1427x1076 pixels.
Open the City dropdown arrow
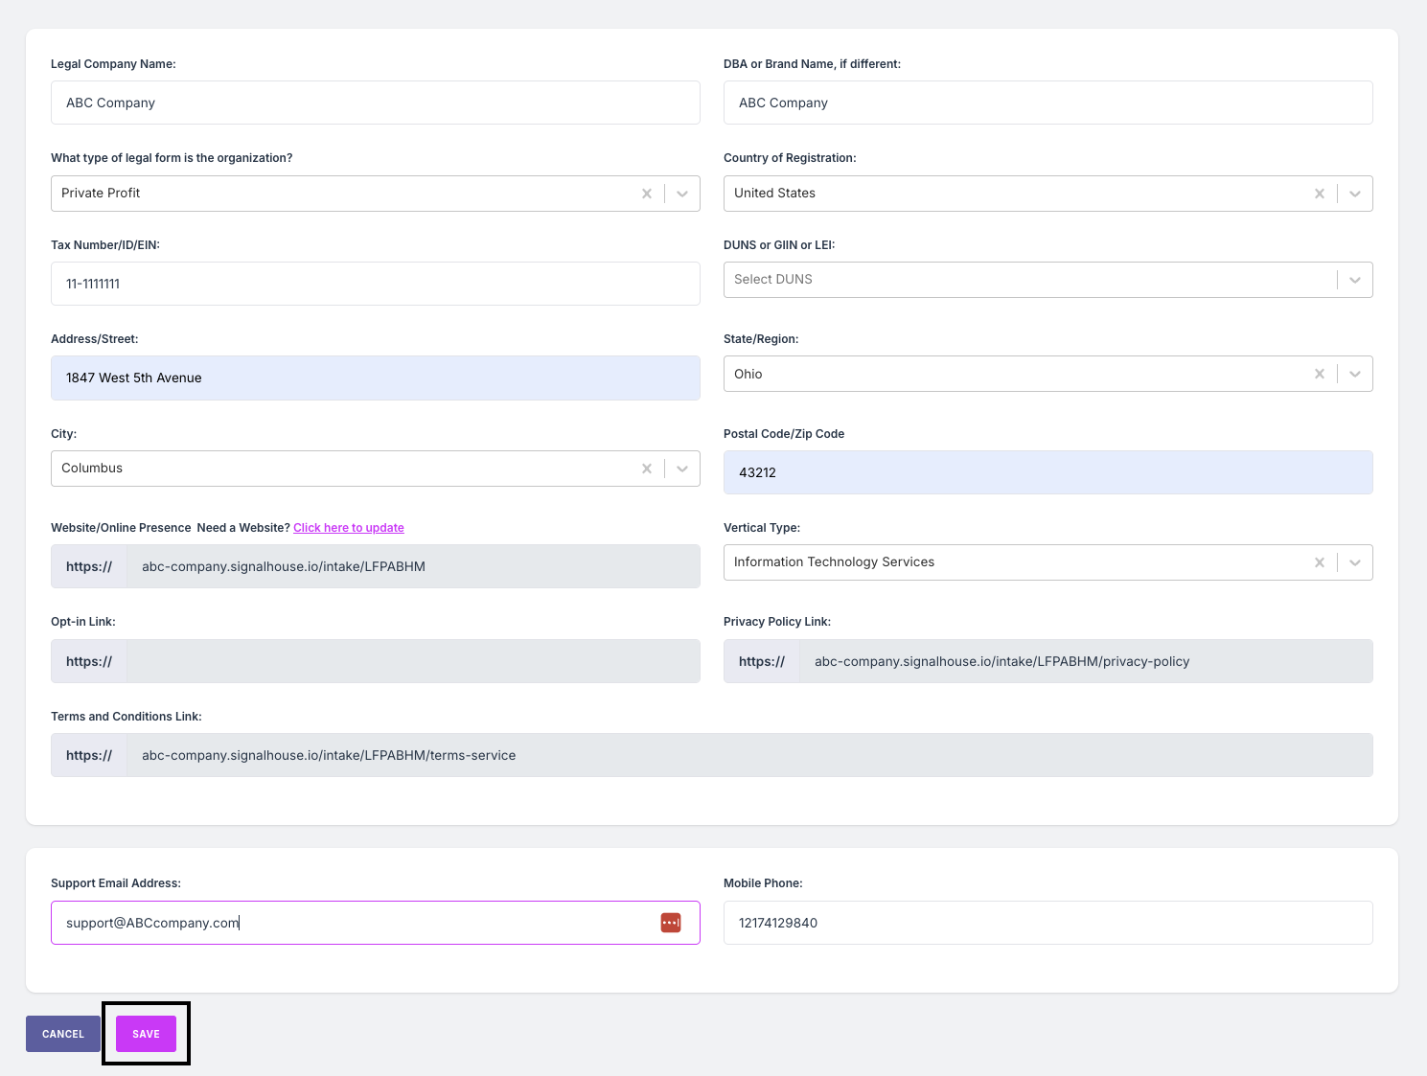682,469
